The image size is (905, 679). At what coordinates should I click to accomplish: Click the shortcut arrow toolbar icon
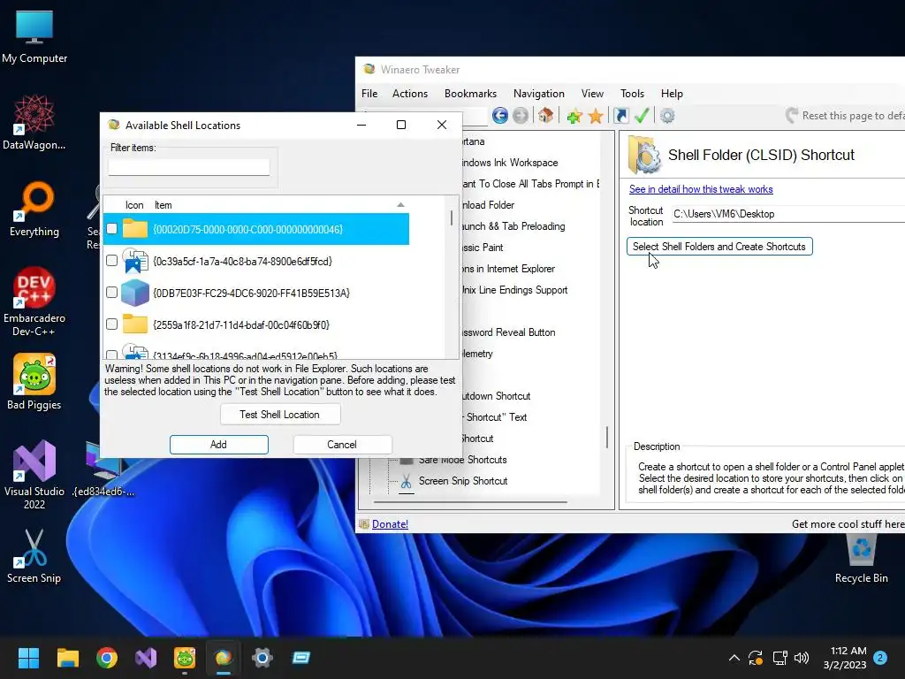coord(620,116)
